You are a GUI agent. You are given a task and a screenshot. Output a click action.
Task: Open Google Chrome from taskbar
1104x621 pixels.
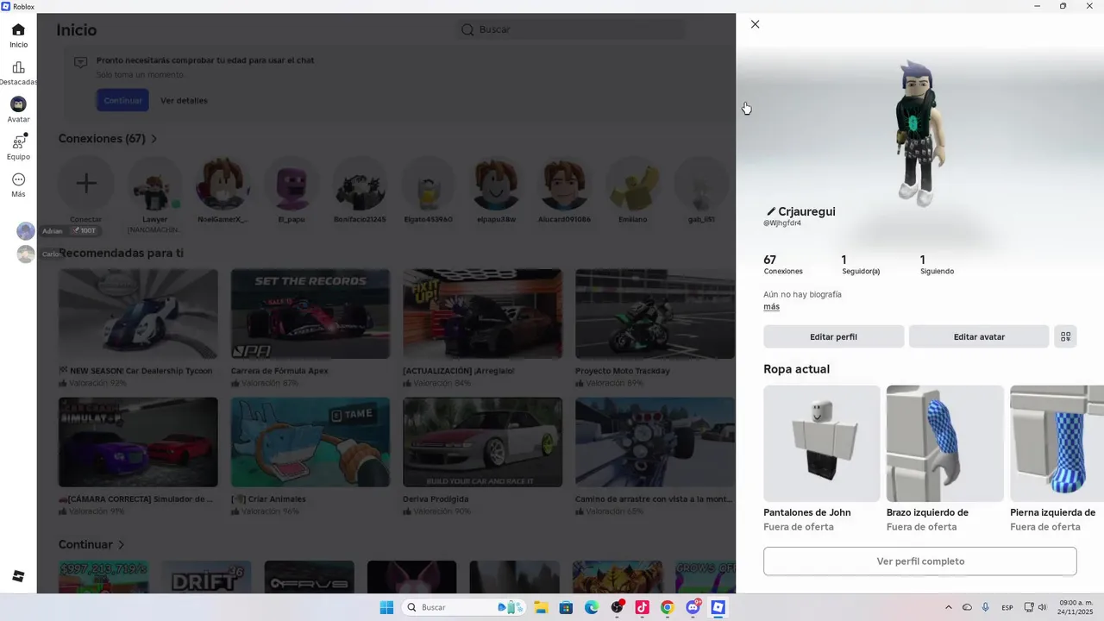[x=667, y=607]
